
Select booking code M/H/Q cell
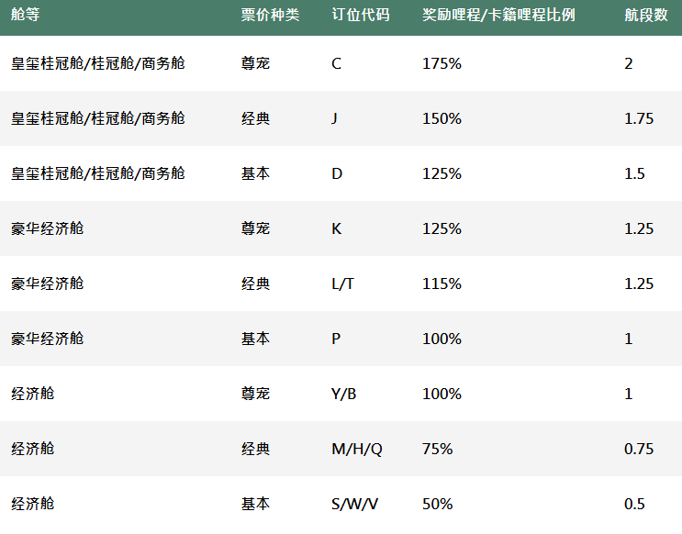357,449
